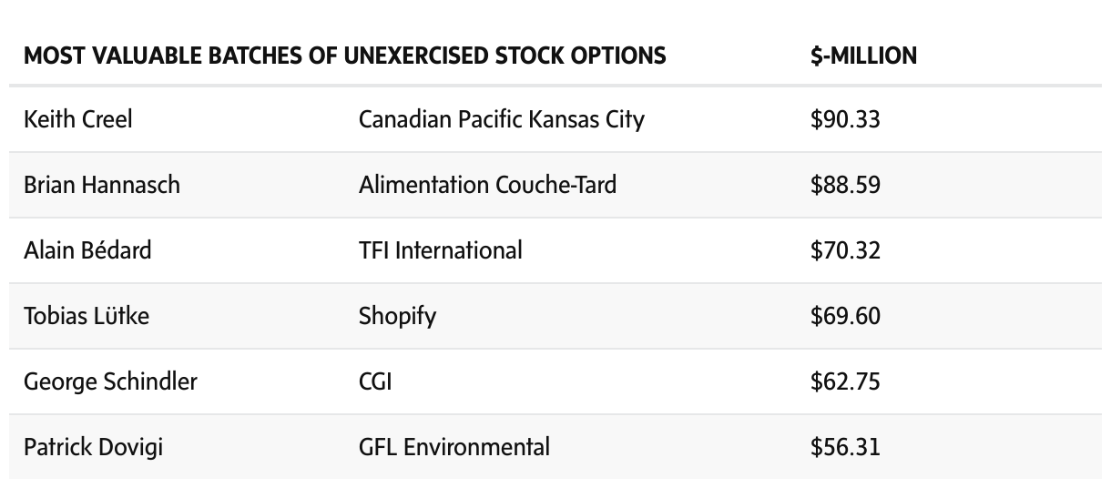Click the CGI company cell
1111x488 pixels.
[x=375, y=381]
